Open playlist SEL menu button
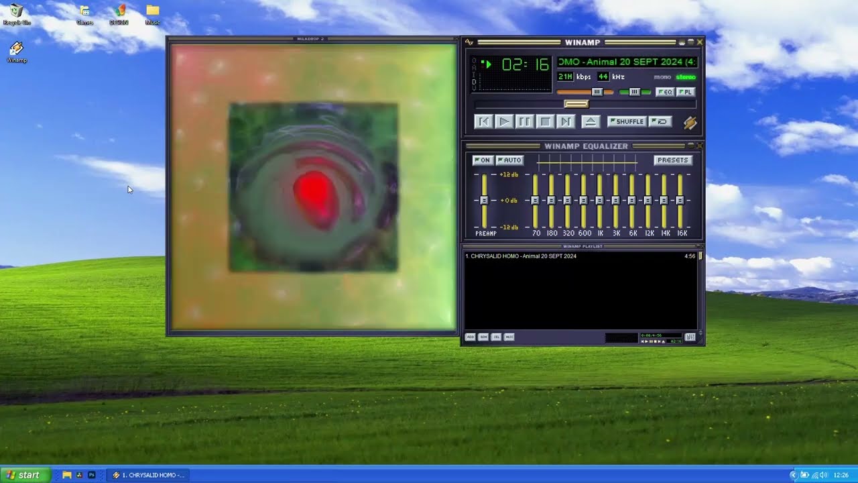Image resolution: width=858 pixels, height=483 pixels. pyautogui.click(x=497, y=337)
